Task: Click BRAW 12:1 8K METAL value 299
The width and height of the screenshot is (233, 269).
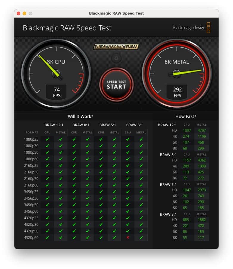Action: tap(201, 148)
